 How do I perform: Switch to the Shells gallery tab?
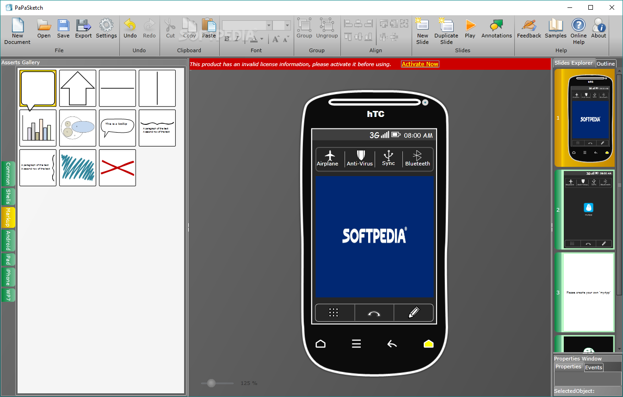click(x=8, y=197)
